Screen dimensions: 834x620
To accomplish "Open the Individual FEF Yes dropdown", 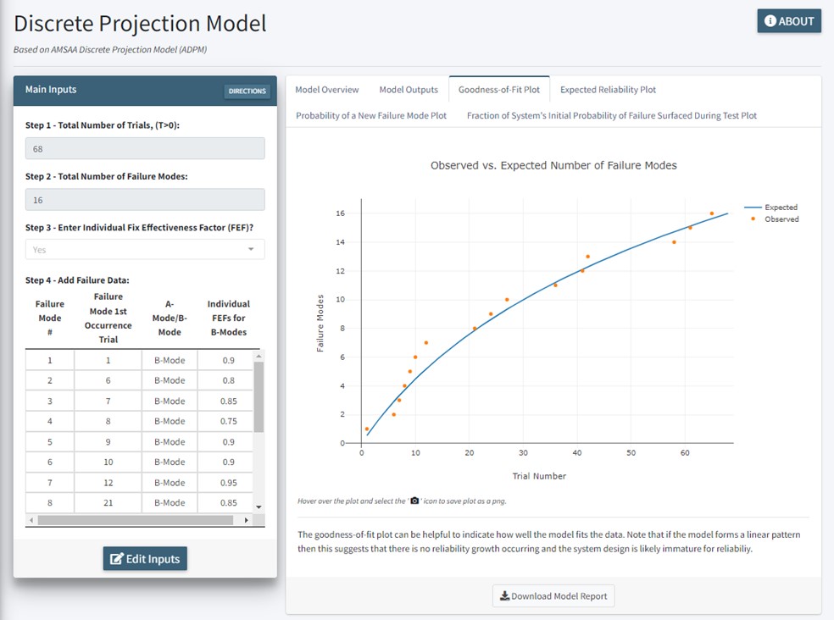I will pos(145,250).
